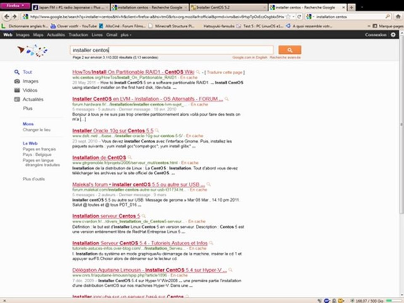Go to the Firefox home page icon
This screenshot has width=404, height=303.
click(398, 17)
